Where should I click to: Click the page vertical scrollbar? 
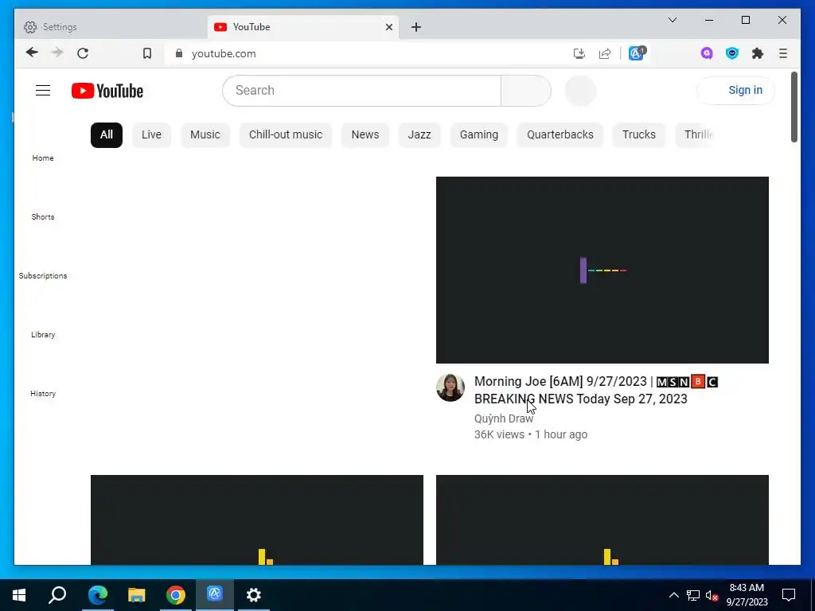pyautogui.click(x=794, y=107)
